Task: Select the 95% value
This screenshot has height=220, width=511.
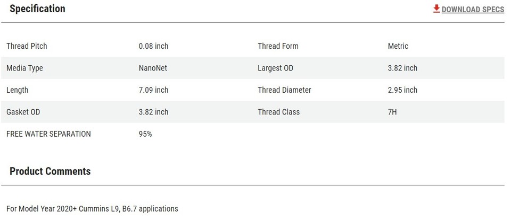Action: pos(145,134)
